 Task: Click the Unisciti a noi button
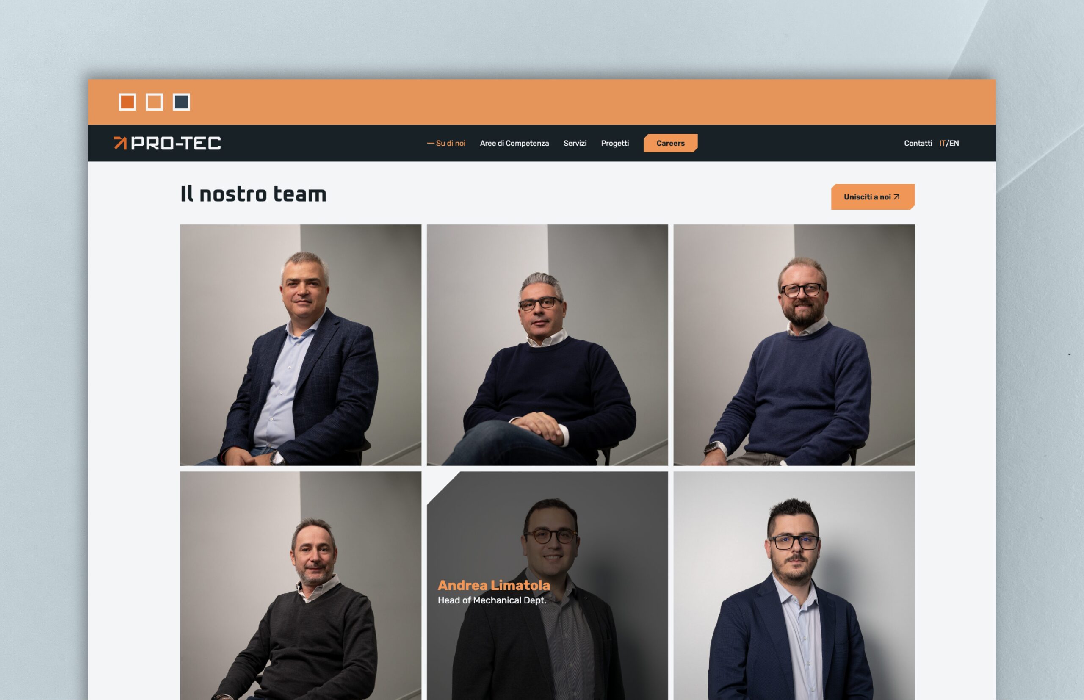873,197
